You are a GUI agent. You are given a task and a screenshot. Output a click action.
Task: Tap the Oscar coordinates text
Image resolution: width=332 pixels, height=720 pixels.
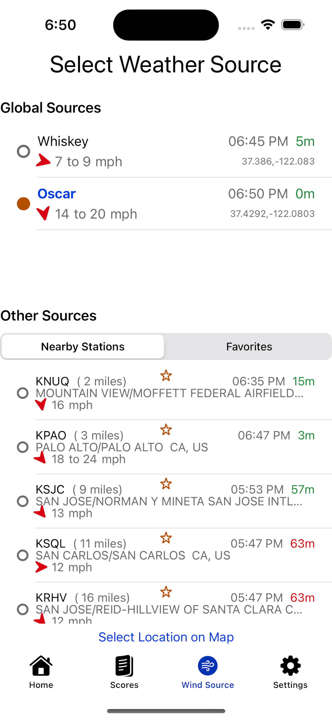(272, 213)
